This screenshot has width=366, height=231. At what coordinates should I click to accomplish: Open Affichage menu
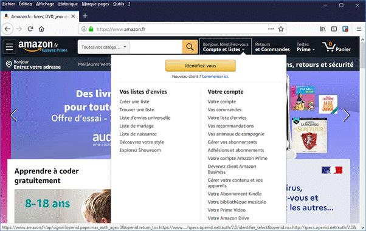coord(45,4)
